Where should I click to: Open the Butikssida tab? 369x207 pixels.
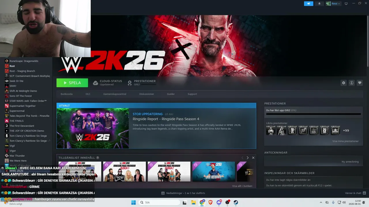pos(67,94)
